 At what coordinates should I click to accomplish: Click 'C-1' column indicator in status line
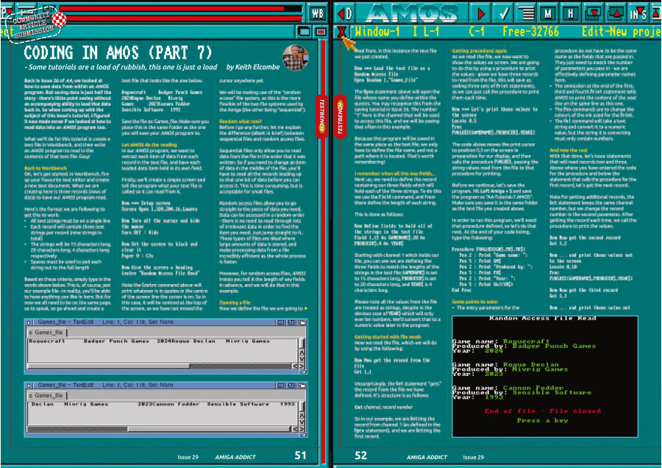(x=476, y=32)
